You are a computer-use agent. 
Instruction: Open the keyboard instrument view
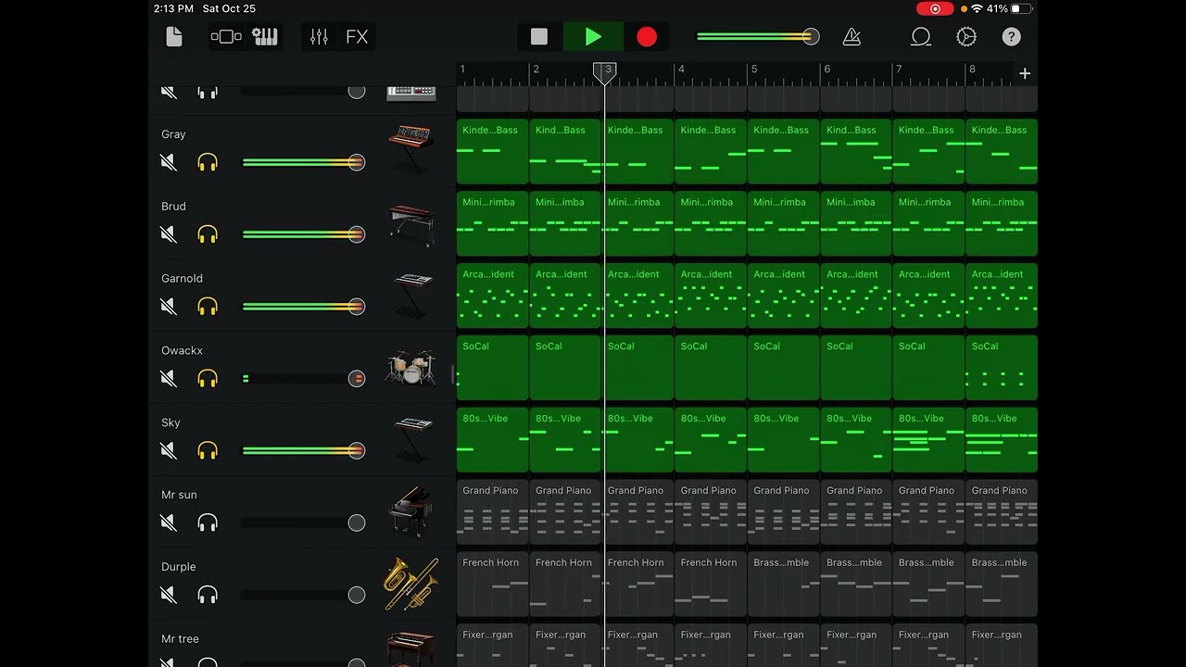click(265, 37)
